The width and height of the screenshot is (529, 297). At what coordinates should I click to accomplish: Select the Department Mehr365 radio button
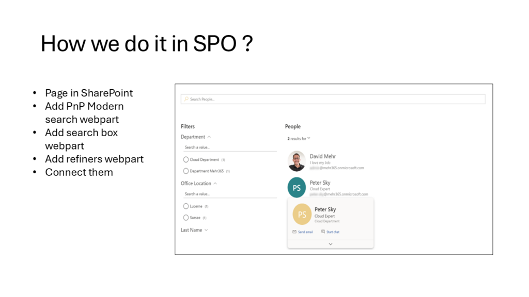click(186, 171)
